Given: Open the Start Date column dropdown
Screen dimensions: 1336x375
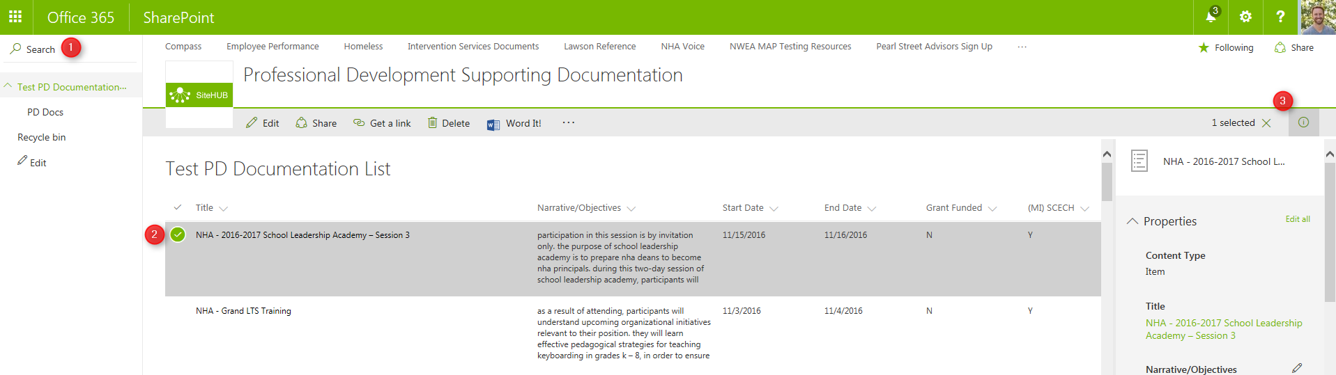Looking at the screenshot, I should (x=774, y=208).
